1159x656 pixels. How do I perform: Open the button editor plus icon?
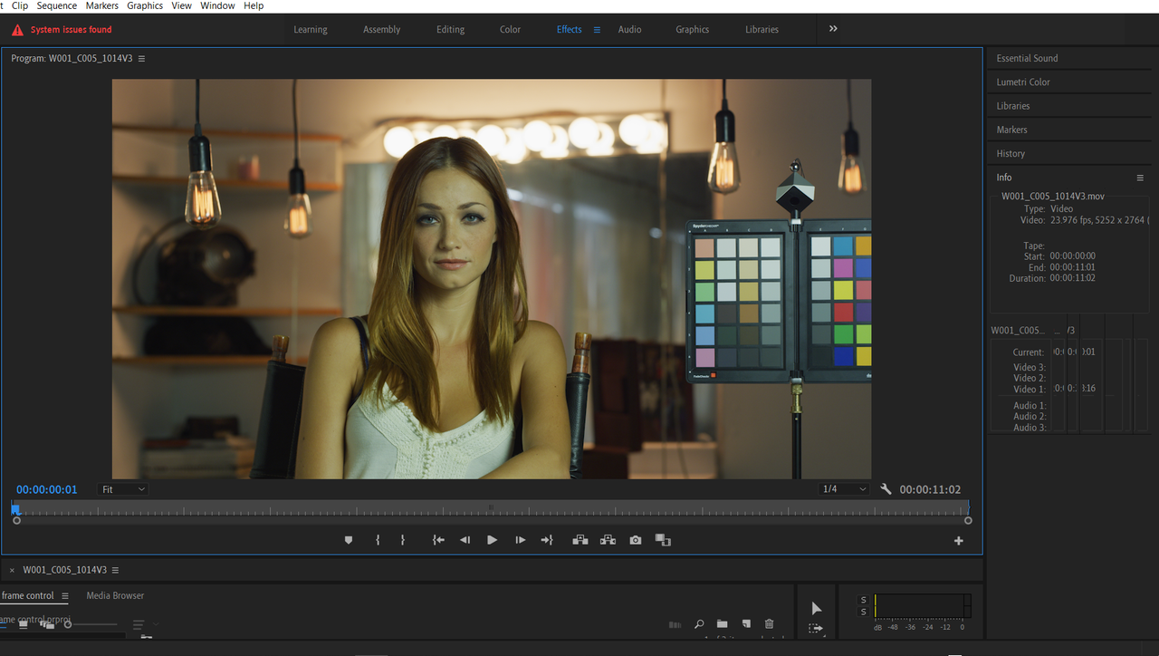click(x=959, y=541)
